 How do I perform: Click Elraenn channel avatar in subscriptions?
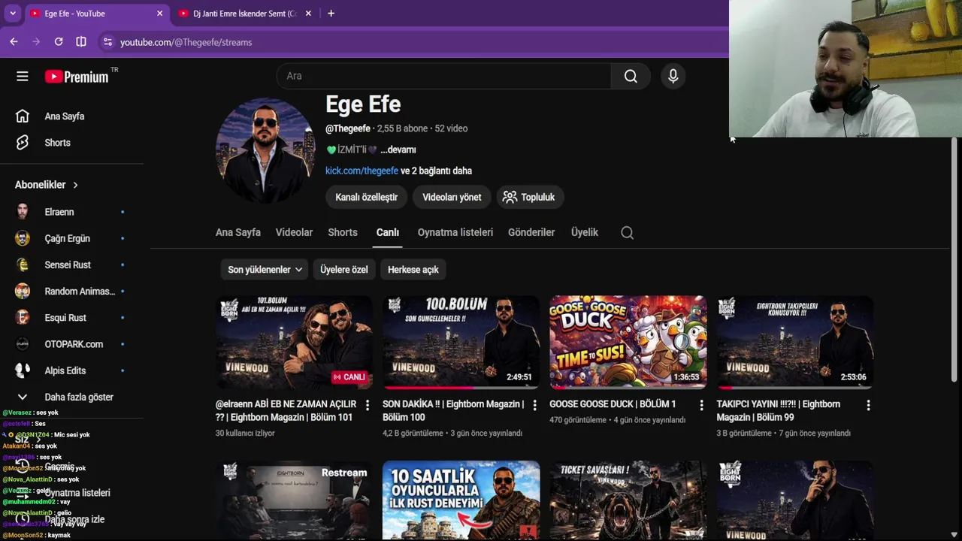(23, 212)
